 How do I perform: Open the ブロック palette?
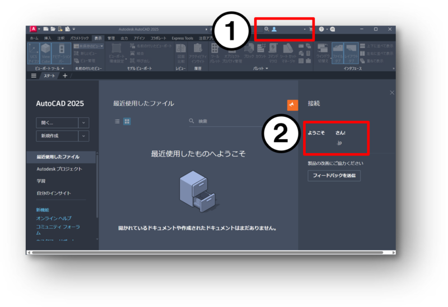coord(249,51)
